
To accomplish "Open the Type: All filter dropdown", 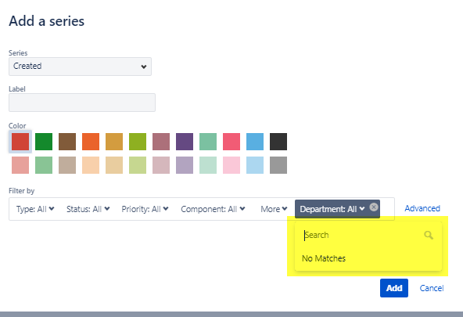I will pos(35,209).
